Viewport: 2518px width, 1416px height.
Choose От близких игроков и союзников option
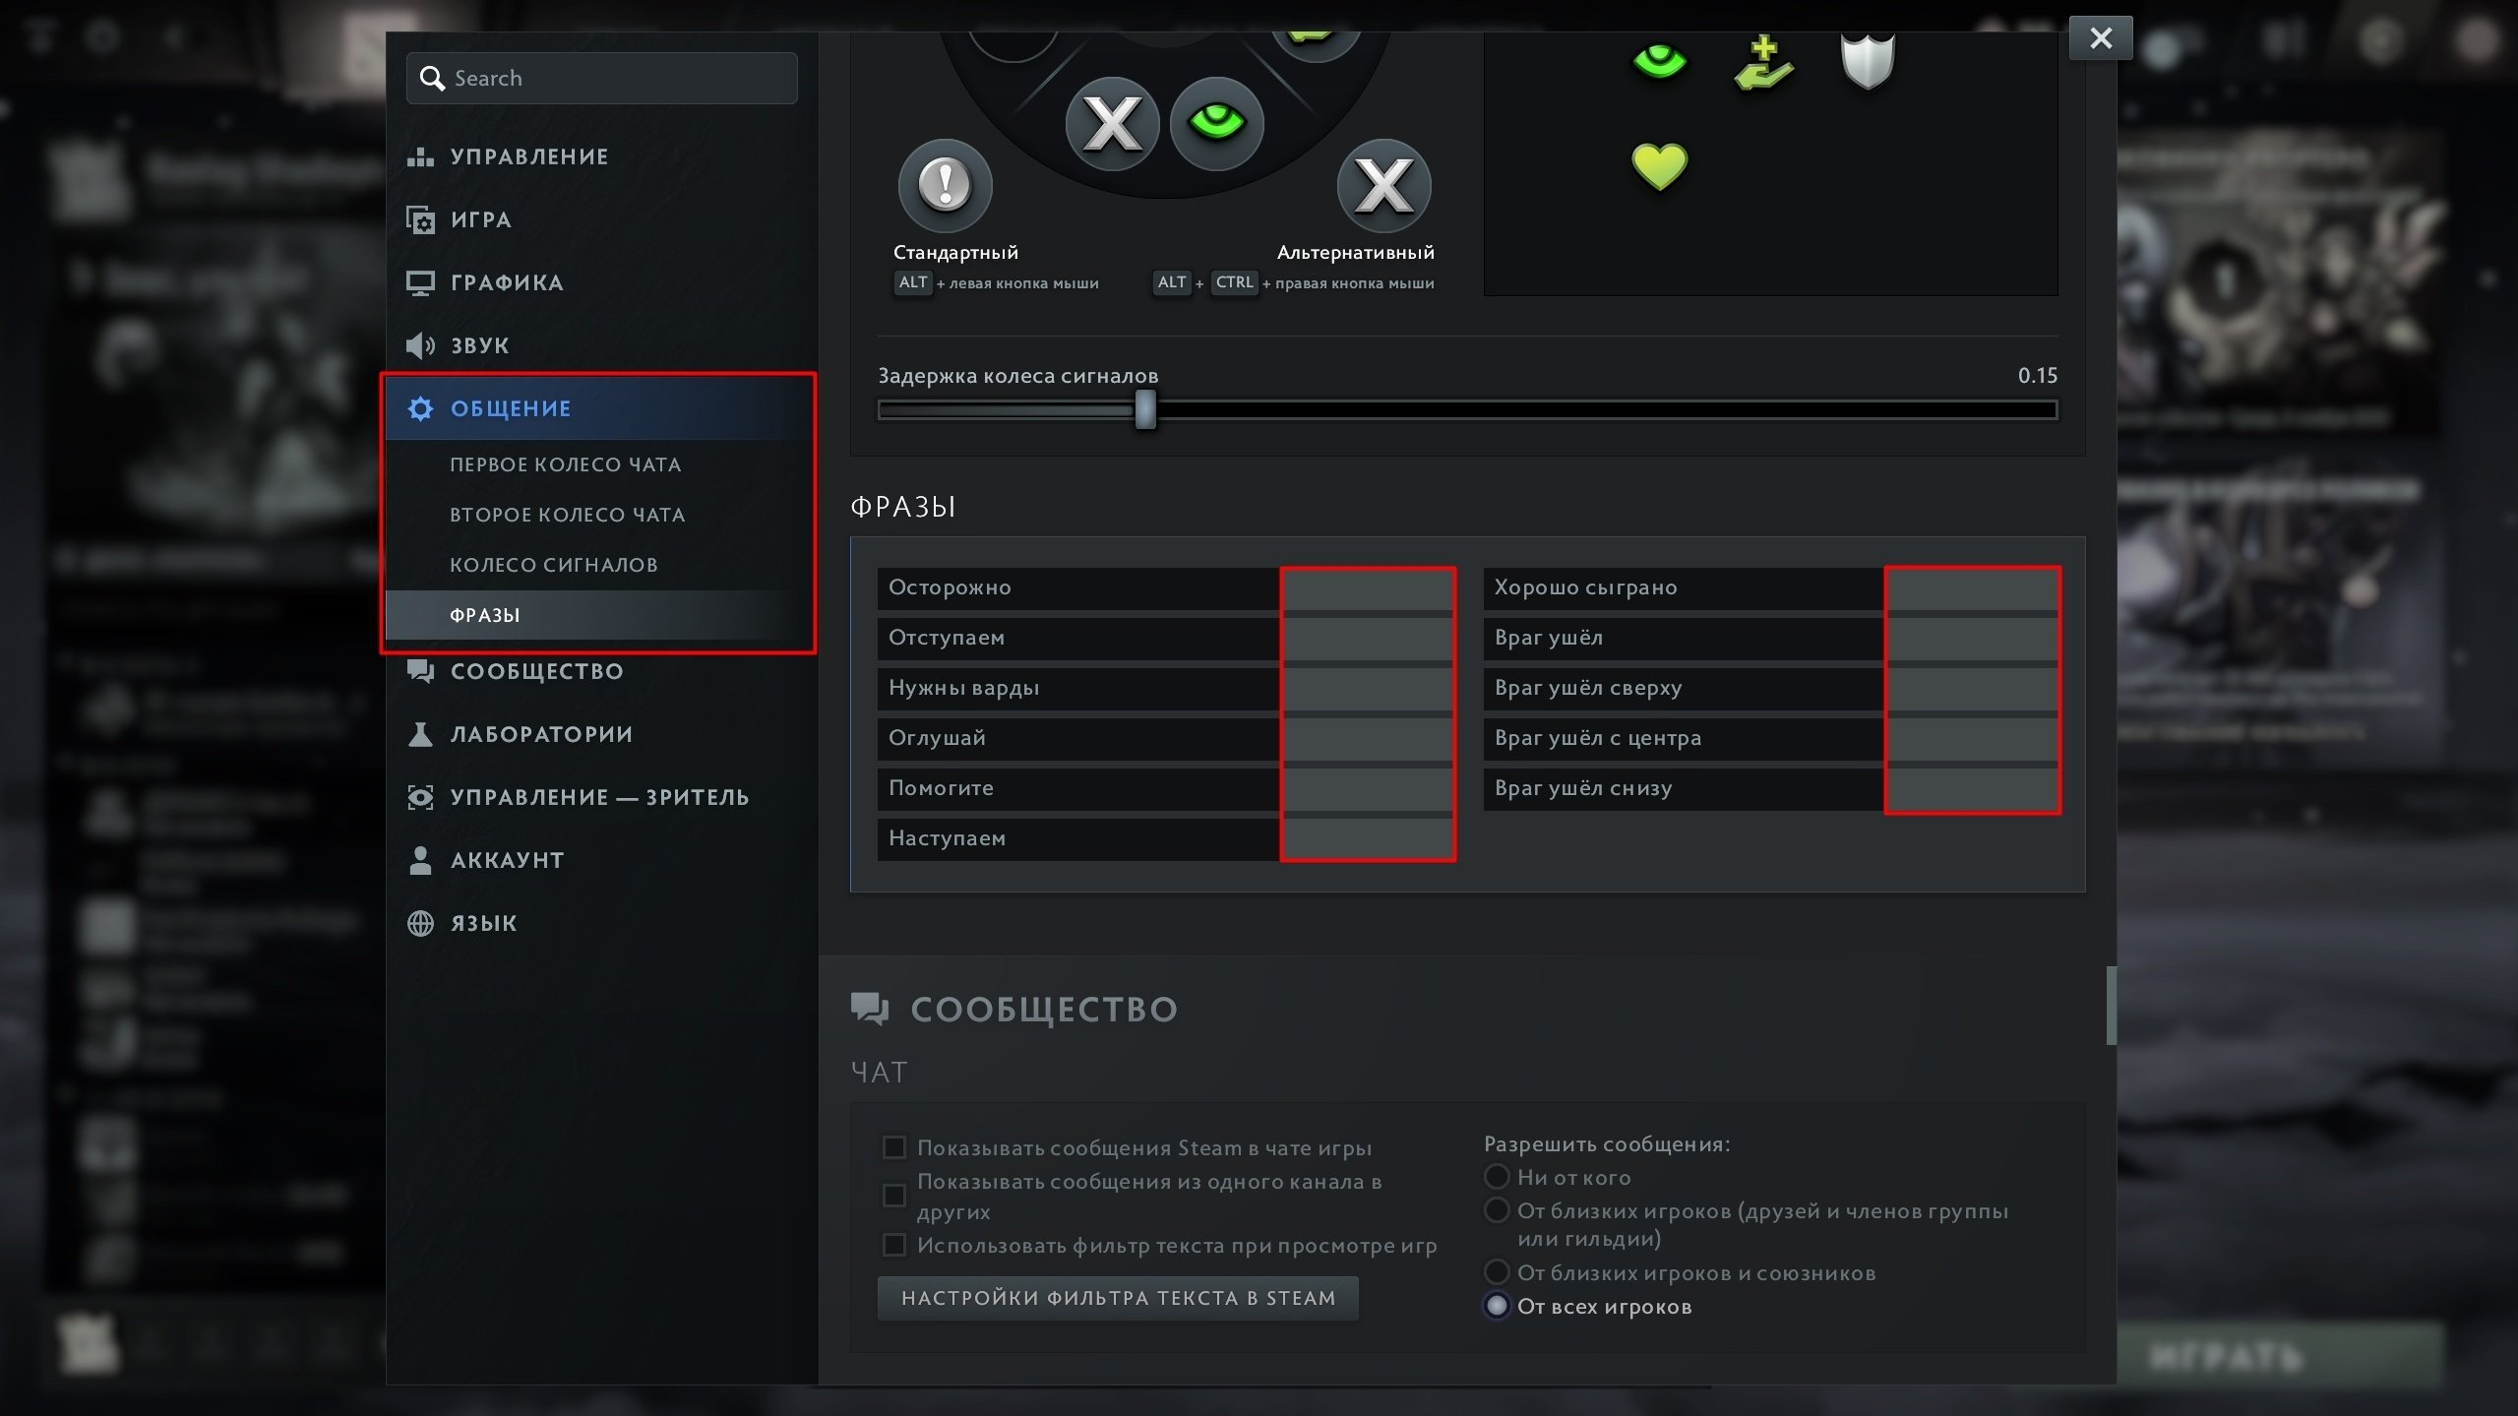[x=1497, y=1272]
